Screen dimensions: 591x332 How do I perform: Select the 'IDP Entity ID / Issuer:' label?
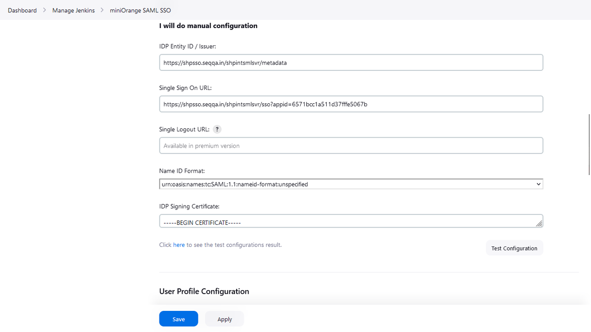(187, 46)
